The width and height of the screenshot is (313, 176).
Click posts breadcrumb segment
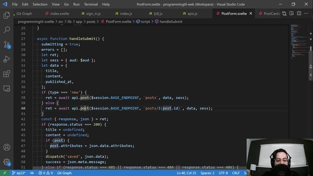click(x=91, y=22)
